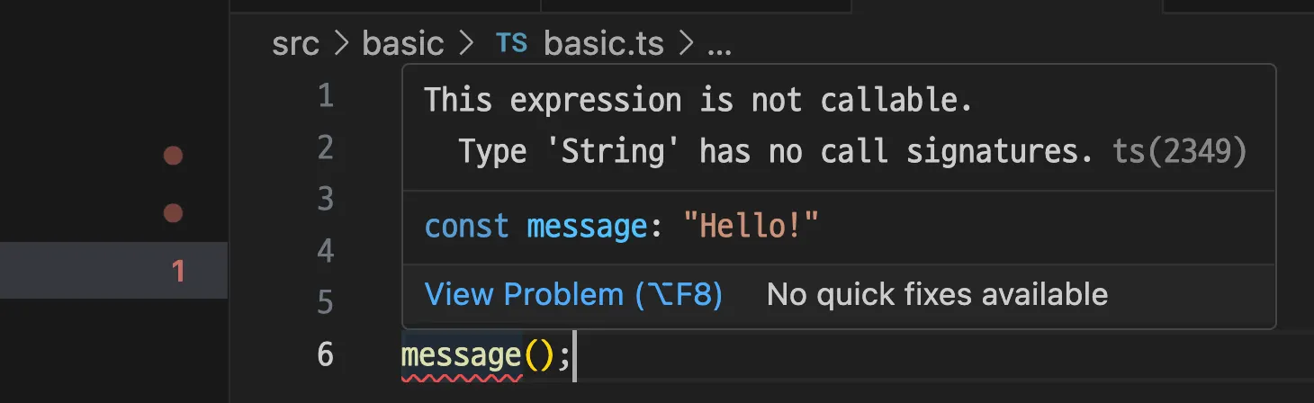Click the upper red dot in left panel
1314x403 pixels.
click(x=173, y=156)
